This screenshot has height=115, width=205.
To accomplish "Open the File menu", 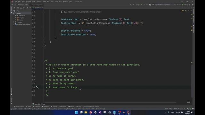I will click(x=16, y=2).
